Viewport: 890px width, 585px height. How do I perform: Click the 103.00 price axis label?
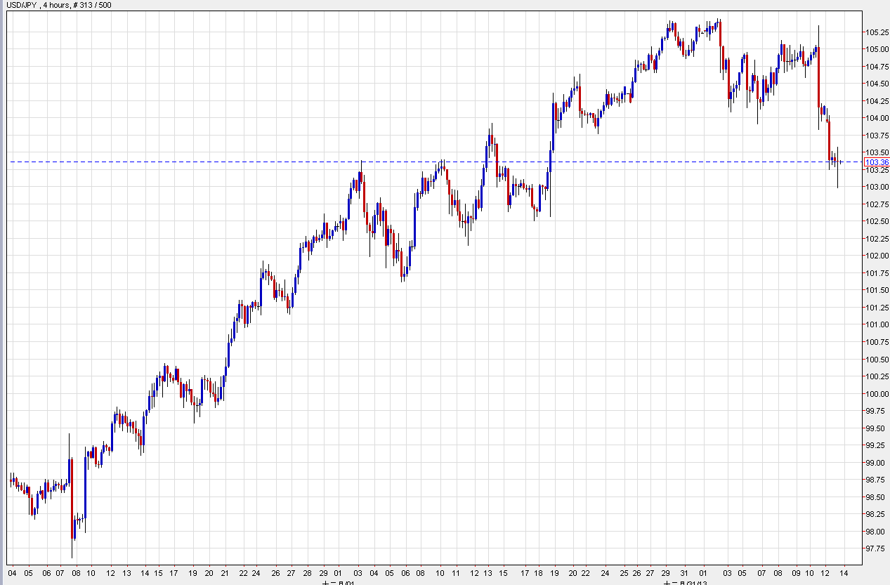877,187
